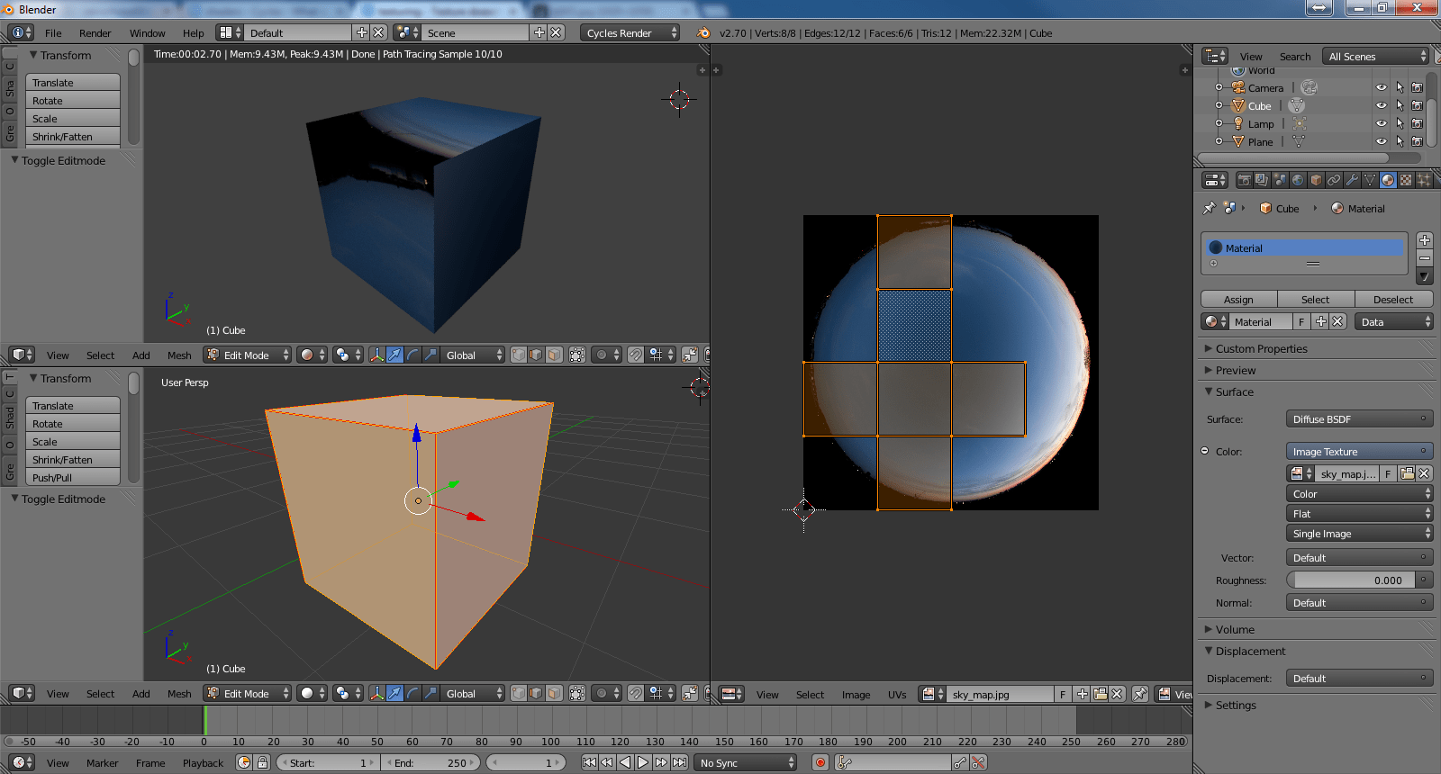Open World properties tab globe icon
This screenshot has width=1441, height=774.
[x=1298, y=180]
